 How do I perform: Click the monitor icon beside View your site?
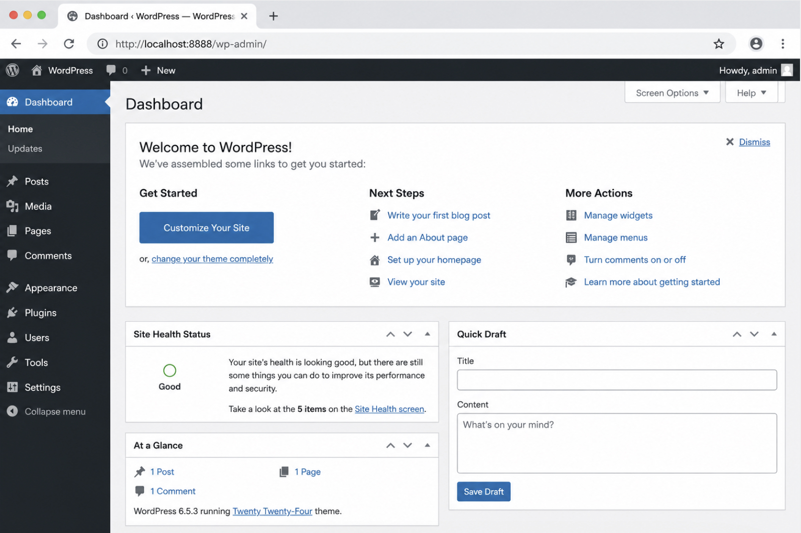coord(375,282)
